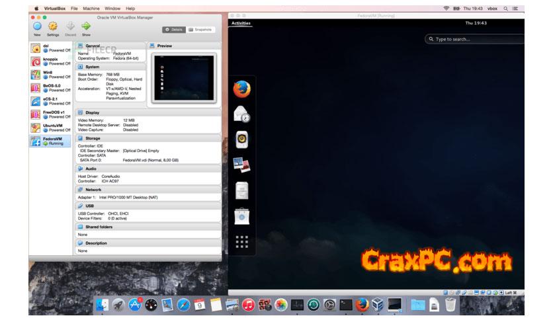
Task: Open the File menu
Action: 74,8
